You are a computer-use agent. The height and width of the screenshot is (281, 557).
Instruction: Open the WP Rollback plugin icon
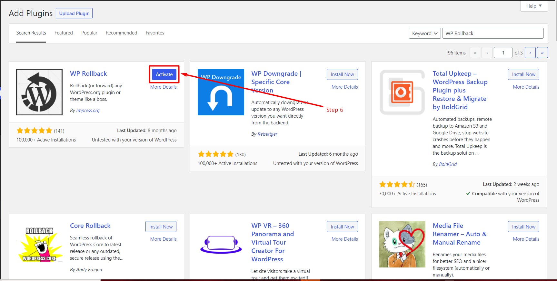[x=39, y=92]
